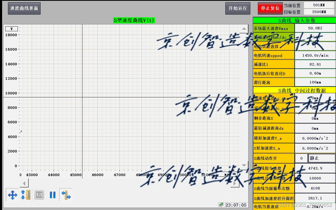Click the 滑行距离 label
The height and width of the screenshot is (210, 336).
[274, 82]
